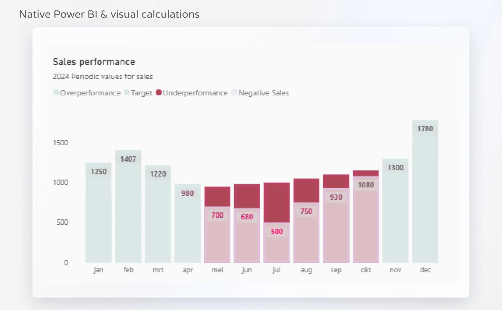The width and height of the screenshot is (502, 310).
Task: Select the Overperformance legend label
Action: [90, 93]
